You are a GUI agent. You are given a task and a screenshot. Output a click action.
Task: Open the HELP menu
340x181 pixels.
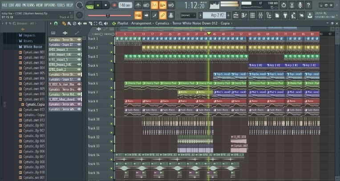pyautogui.click(x=69, y=5)
